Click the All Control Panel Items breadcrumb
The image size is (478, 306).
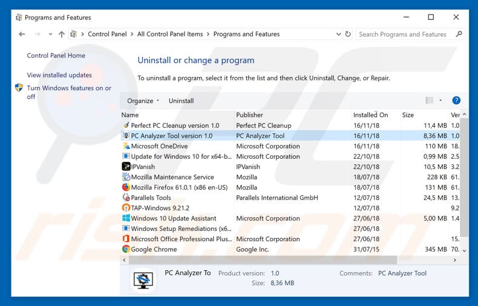point(170,34)
